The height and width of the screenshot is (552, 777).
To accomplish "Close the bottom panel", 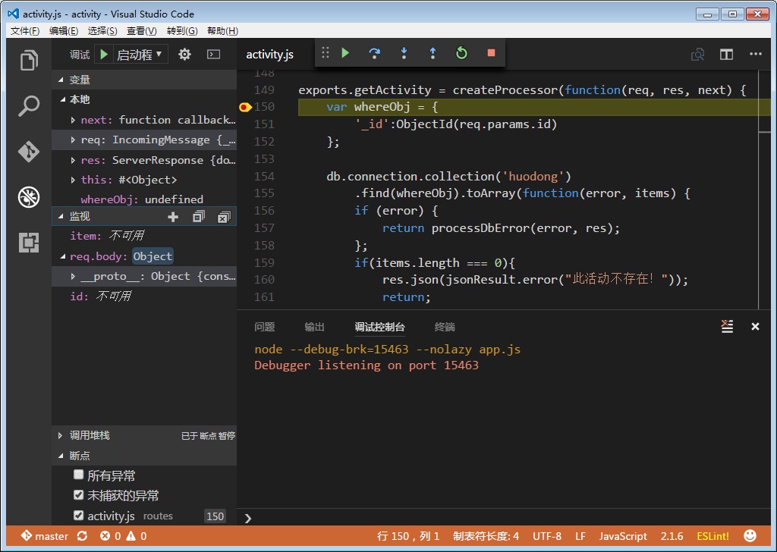I will (755, 326).
